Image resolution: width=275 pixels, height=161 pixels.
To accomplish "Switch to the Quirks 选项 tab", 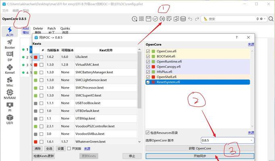I will pos(65,30).
